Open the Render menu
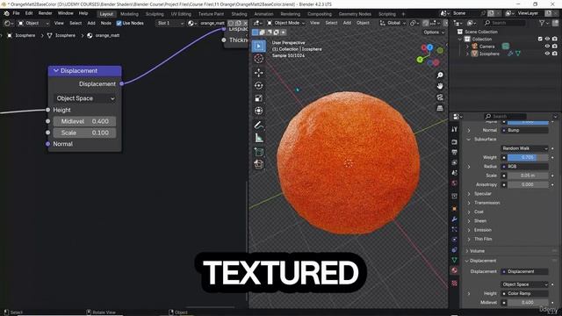Screen dimensions: 562x316 pos(45,14)
